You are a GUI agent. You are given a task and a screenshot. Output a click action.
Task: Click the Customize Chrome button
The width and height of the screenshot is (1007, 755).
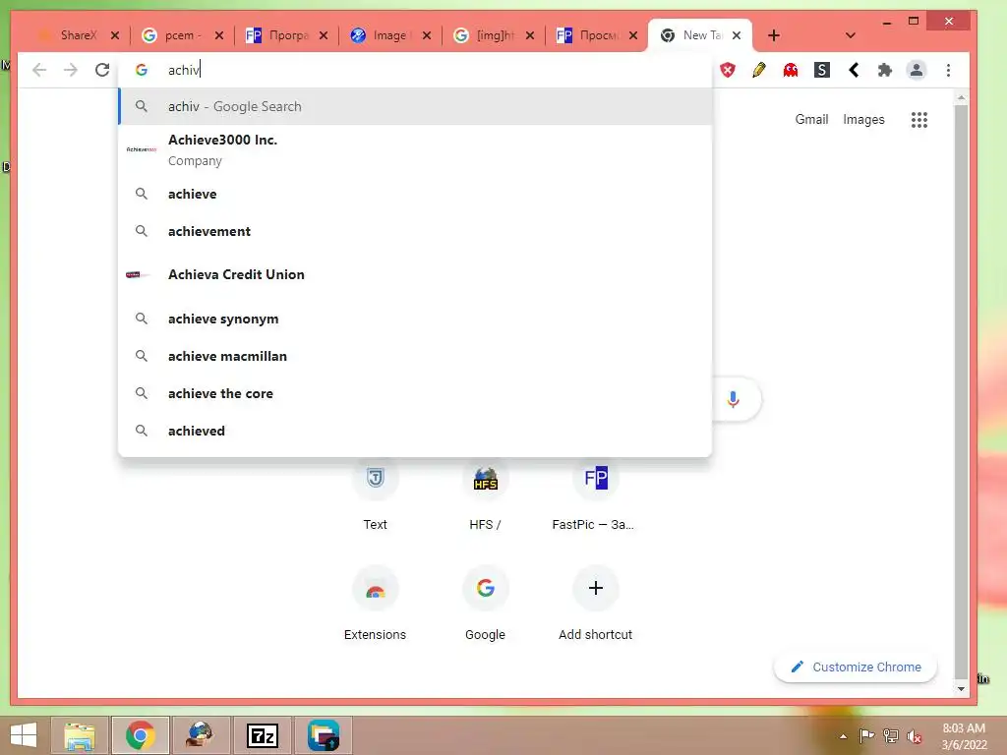point(856,668)
